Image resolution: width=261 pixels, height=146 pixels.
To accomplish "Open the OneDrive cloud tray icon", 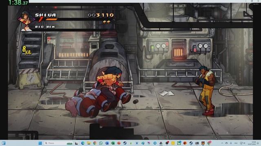I will tap(226, 143).
